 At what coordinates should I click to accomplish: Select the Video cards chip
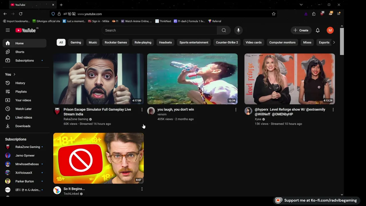[254, 42]
